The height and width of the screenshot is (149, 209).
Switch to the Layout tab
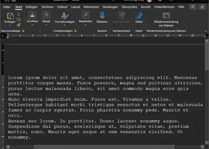(x=75, y=7)
